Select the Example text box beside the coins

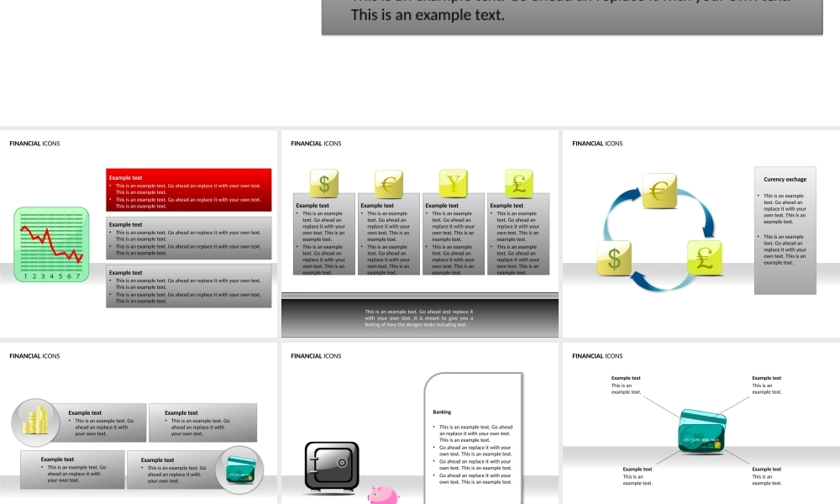[103, 423]
